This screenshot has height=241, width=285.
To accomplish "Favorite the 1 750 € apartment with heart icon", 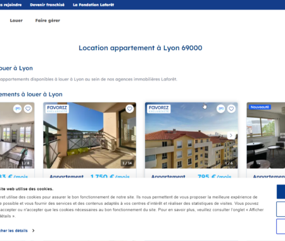I will pyautogui.click(x=130, y=108).
